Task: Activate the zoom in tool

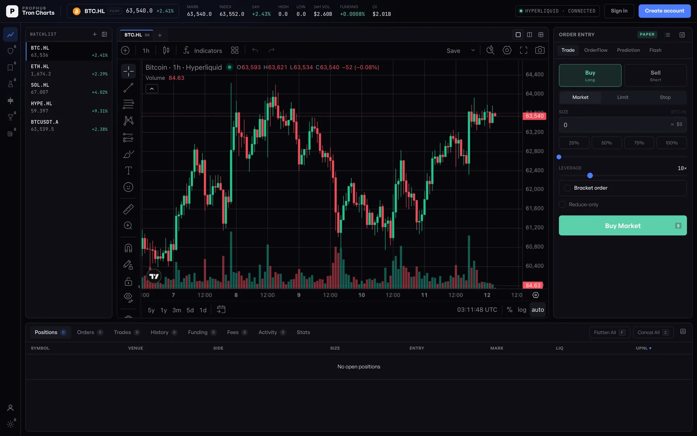Action: point(128,226)
